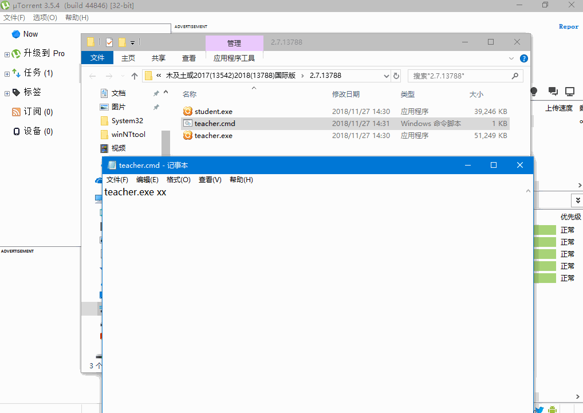Open the Notepad 格式(O) menu
This screenshot has height=413, width=583.
179,180
